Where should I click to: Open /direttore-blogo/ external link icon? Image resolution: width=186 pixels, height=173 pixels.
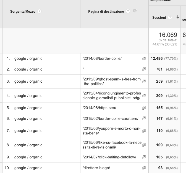click(144, 167)
